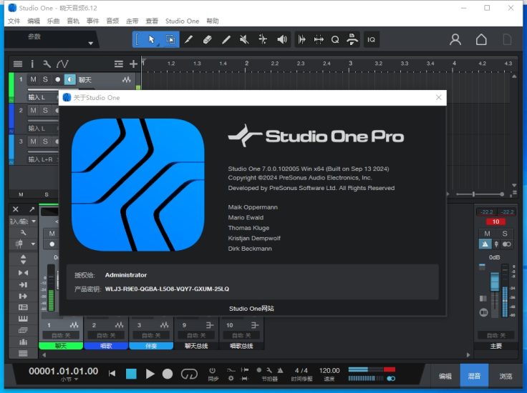This screenshot has height=393, width=527.
Task: Show automation with the curve icon
Action: point(62,64)
